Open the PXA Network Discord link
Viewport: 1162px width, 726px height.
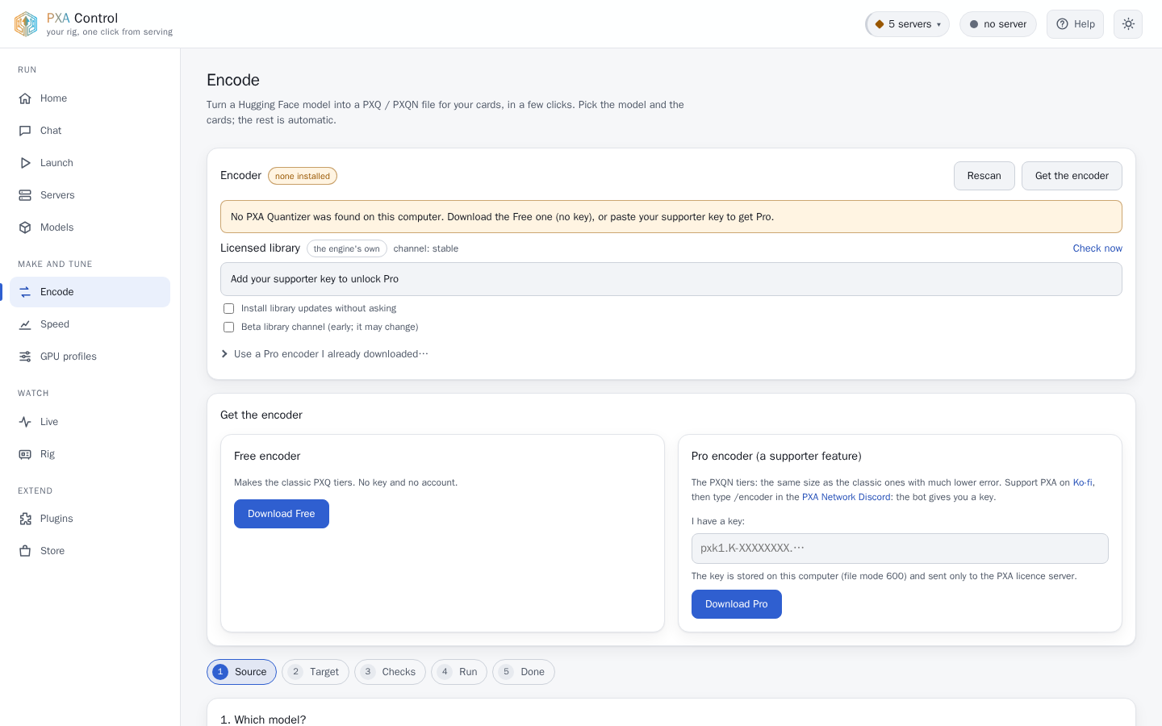point(846,497)
